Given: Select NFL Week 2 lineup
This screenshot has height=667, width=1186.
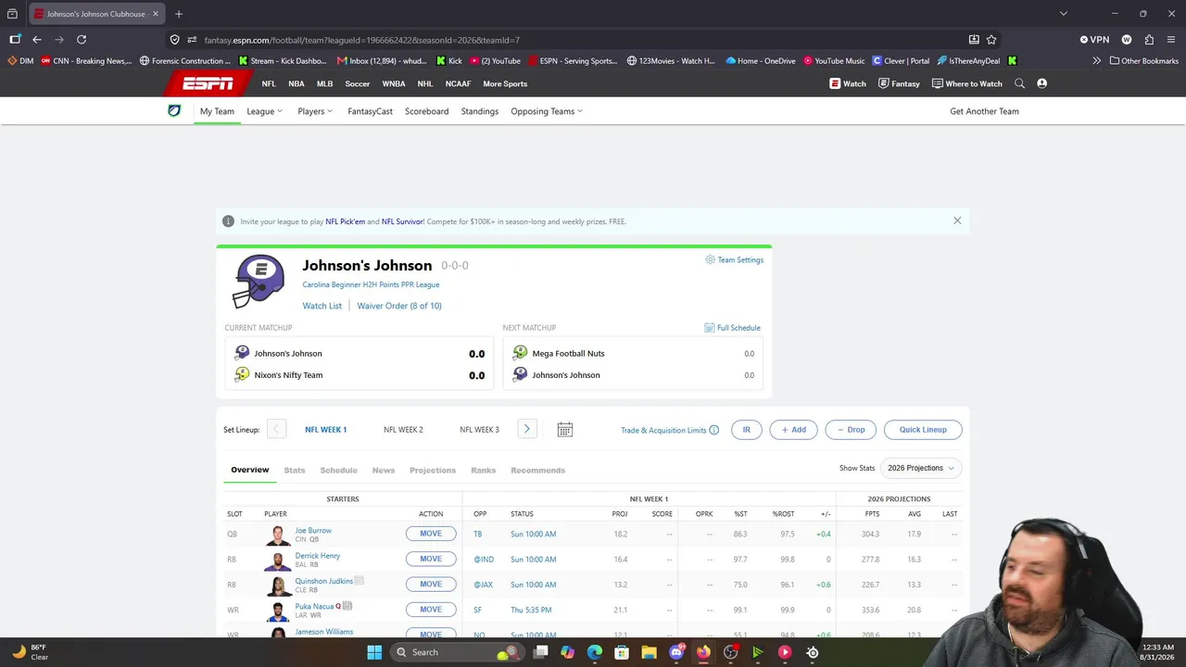Looking at the screenshot, I should 403,430.
